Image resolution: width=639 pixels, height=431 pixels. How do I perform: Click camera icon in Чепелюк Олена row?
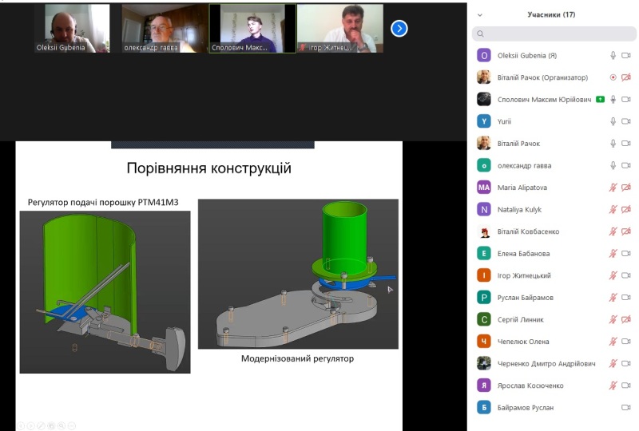626,342
